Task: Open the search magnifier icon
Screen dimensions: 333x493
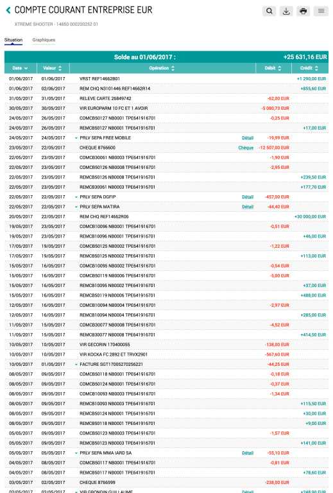Action: click(269, 11)
